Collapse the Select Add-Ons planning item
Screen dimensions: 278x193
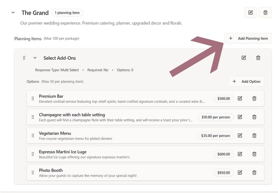[35, 58]
